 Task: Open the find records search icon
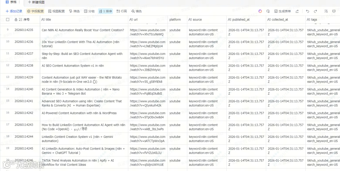pos(326,11)
